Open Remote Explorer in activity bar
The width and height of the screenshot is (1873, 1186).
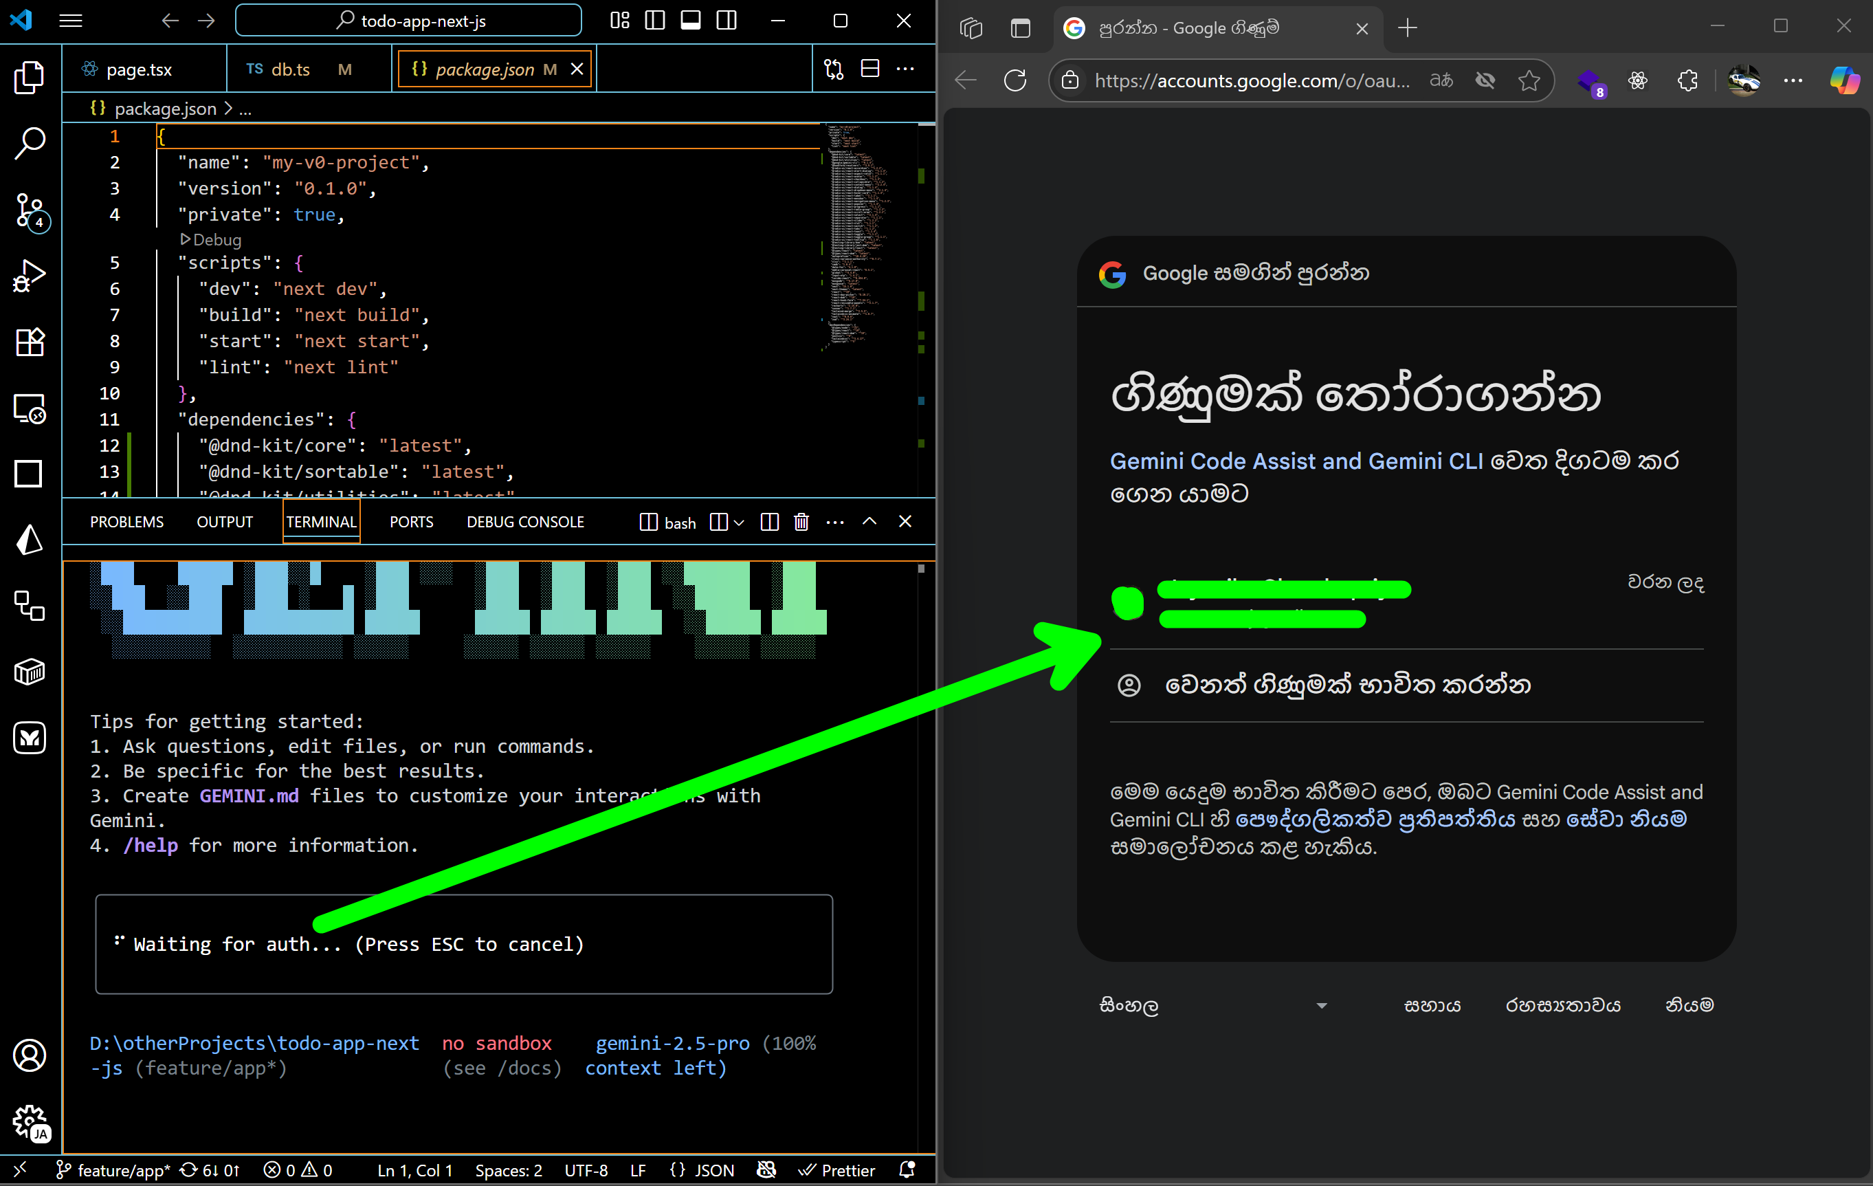30,408
